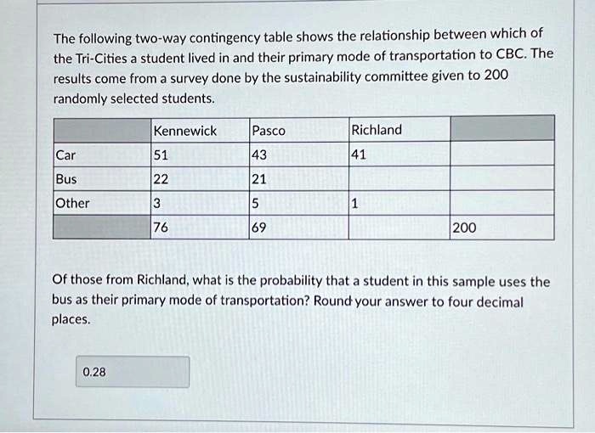This screenshot has width=595, height=433.
Task: Click the Other row label cell
Action: (x=102, y=203)
